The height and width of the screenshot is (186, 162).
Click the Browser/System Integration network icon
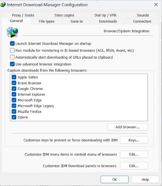[12, 32]
